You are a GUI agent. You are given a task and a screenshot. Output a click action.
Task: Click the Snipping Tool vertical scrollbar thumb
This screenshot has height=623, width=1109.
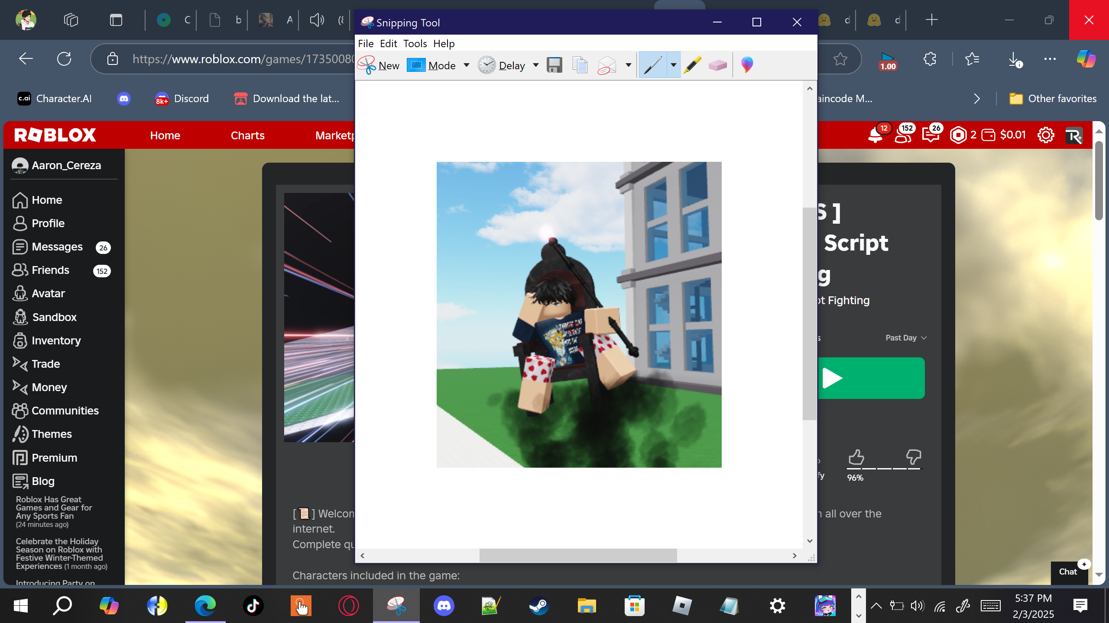point(809,314)
